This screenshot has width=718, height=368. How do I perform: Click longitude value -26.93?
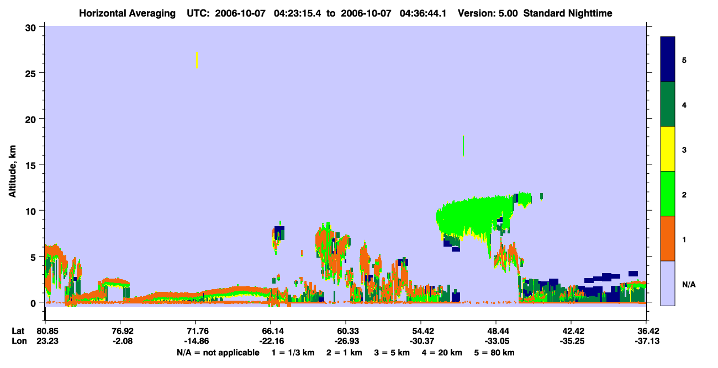[346, 342]
